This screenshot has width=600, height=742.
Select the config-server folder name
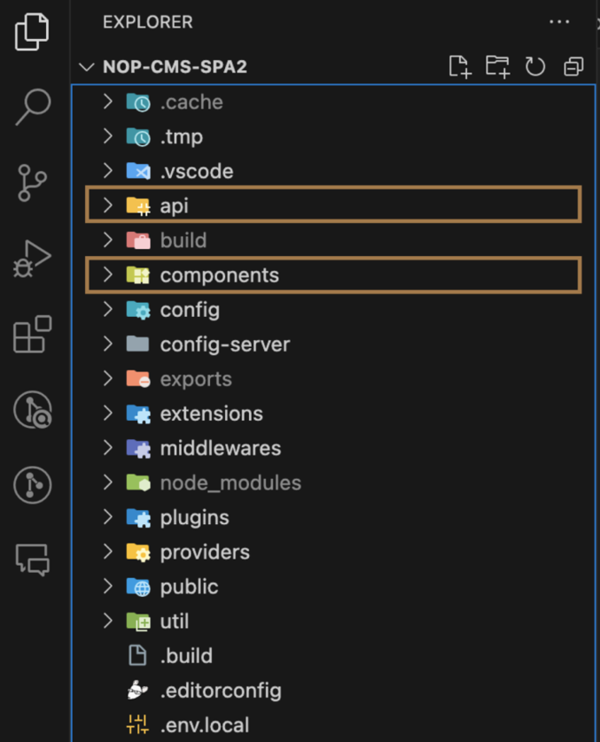225,345
